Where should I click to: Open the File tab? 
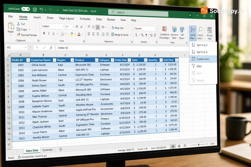coord(10,16)
